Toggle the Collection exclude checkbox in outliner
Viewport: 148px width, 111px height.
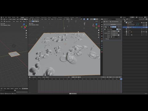click(142, 23)
